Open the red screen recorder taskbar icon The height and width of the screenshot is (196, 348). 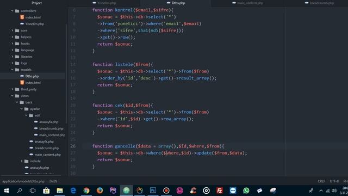[166, 191]
